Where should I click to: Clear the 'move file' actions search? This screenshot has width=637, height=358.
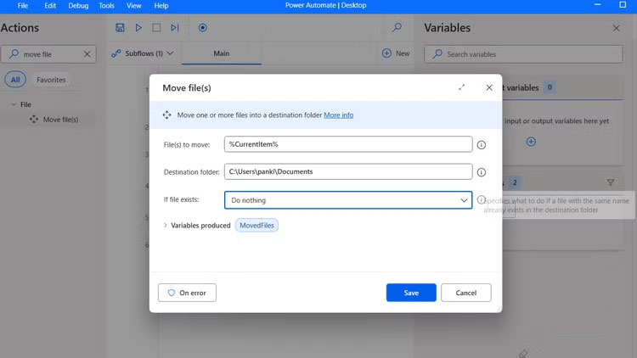tap(87, 54)
